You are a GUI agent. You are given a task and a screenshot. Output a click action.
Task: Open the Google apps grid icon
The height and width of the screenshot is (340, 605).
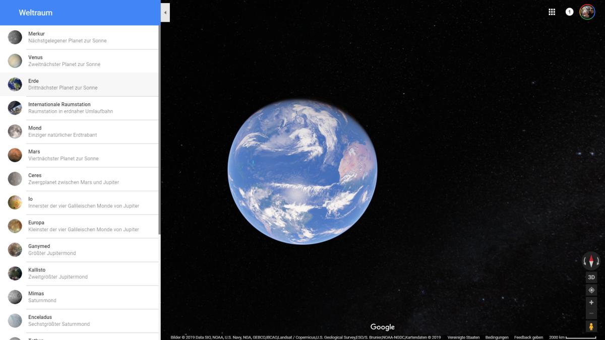(x=552, y=12)
